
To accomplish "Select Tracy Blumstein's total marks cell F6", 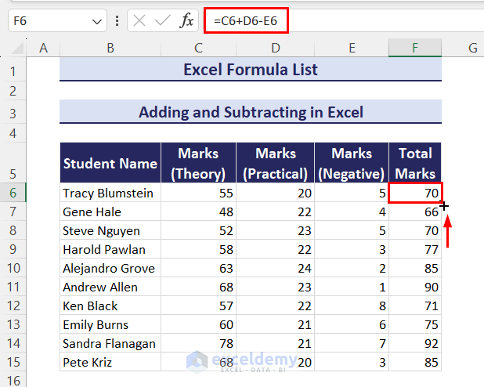I will pyautogui.click(x=415, y=193).
